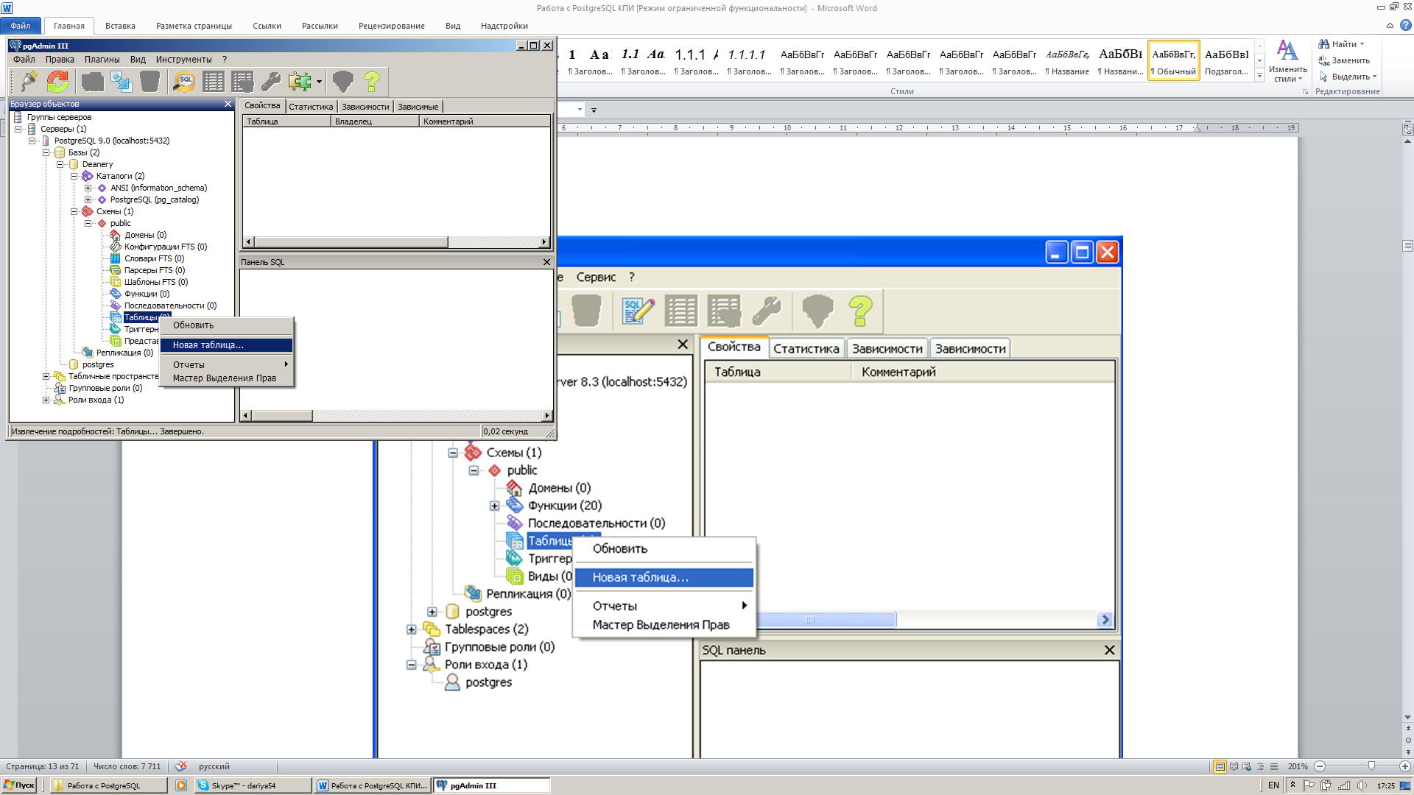Click the pgAdmin View data grid icon
Image resolution: width=1414 pixels, height=795 pixels.
[x=214, y=81]
